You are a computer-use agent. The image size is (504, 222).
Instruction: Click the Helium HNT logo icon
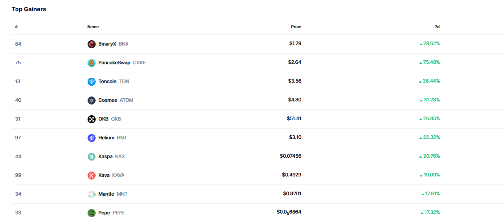click(x=92, y=138)
